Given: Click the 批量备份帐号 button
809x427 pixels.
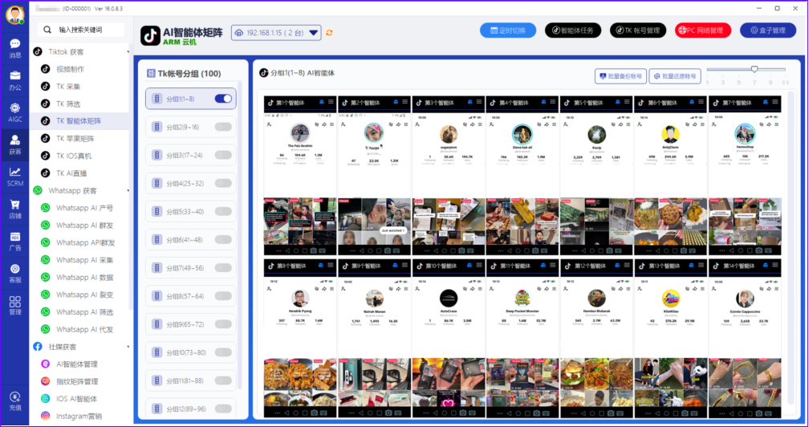Looking at the screenshot, I should (x=620, y=76).
